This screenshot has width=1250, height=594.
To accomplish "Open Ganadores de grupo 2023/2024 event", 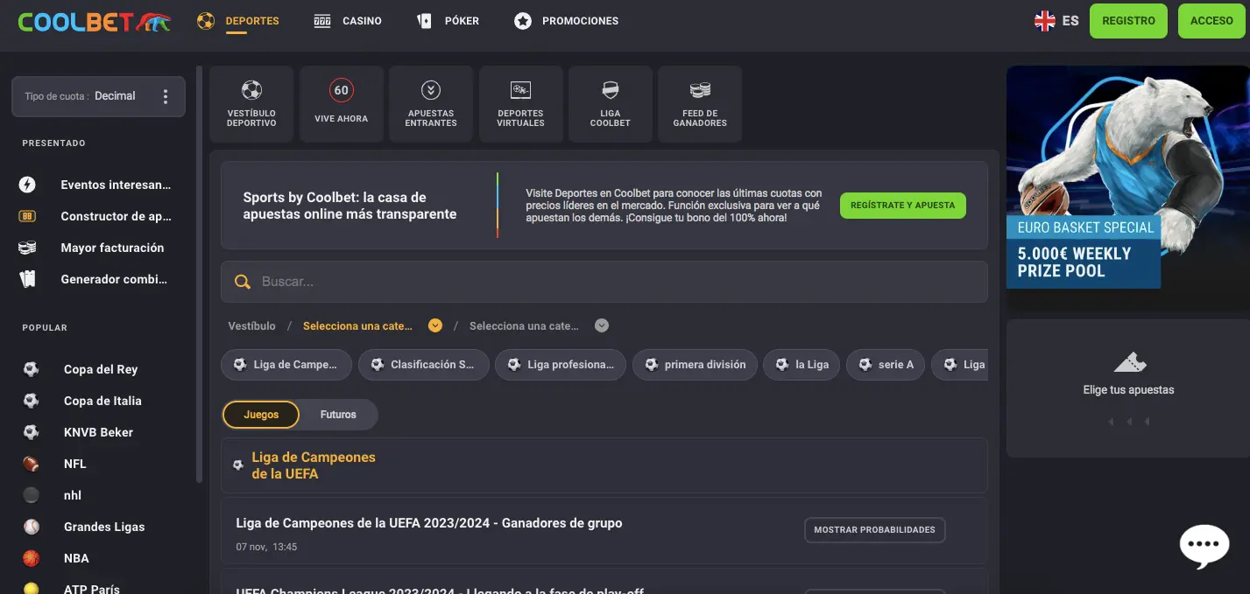I will coord(429,523).
